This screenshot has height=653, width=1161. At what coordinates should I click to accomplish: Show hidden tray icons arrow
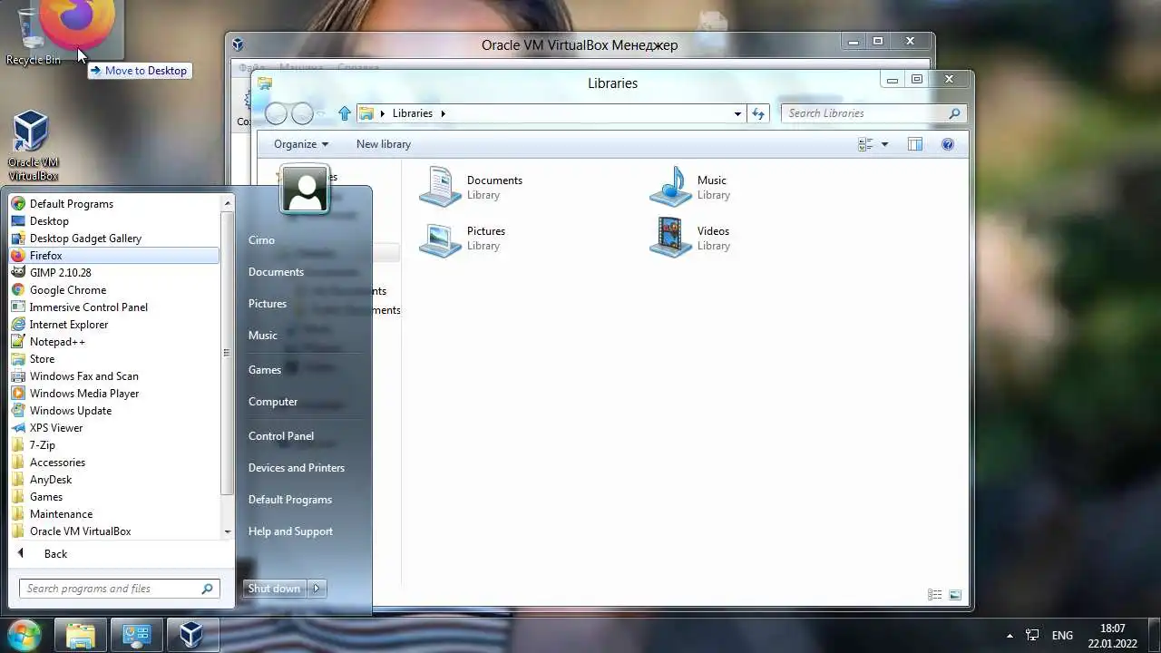point(1010,635)
